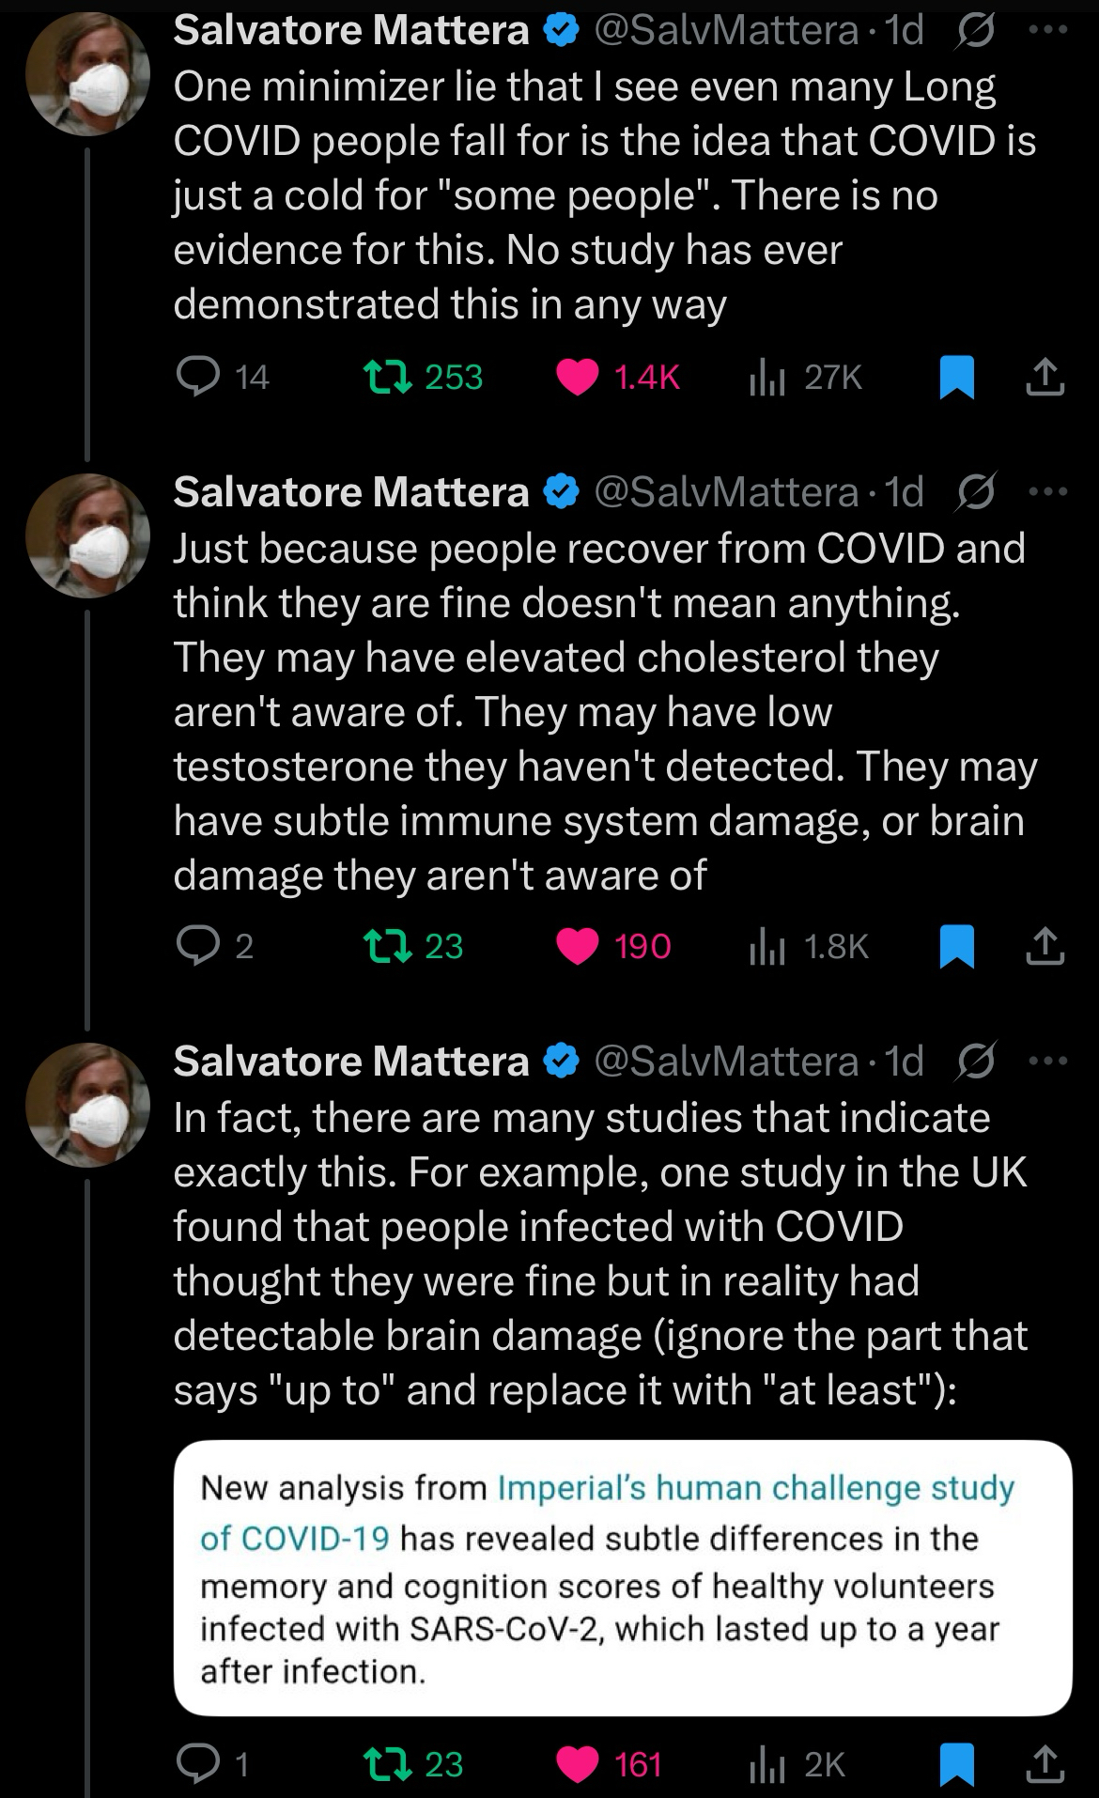Screen dimensions: 1099x1798
Task: Share the first tweet about minimizer lie
Action: tap(1045, 378)
